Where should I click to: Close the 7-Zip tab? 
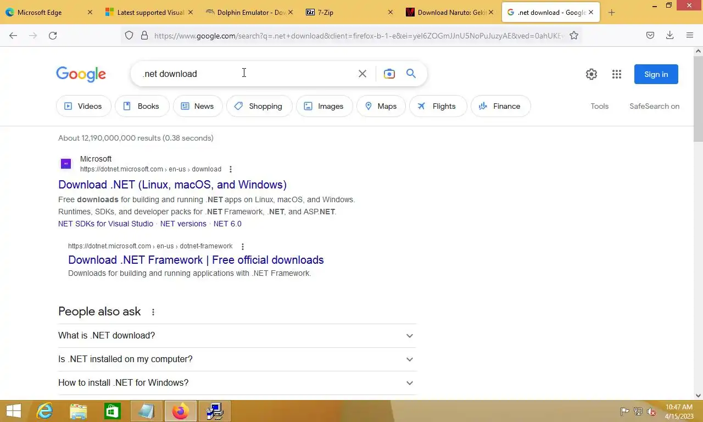point(390,12)
